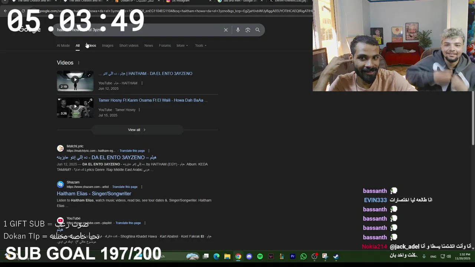The image size is (475, 267).
Task: Open three-dot menu for the HAITHAM video
Action: (142, 83)
